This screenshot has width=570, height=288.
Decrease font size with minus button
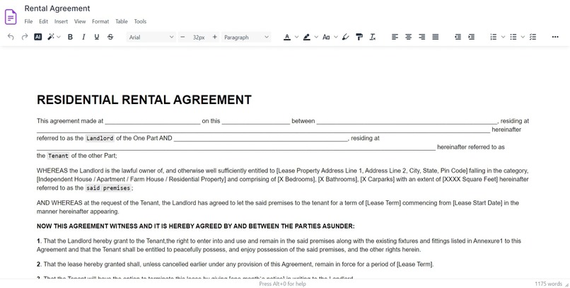click(x=183, y=37)
